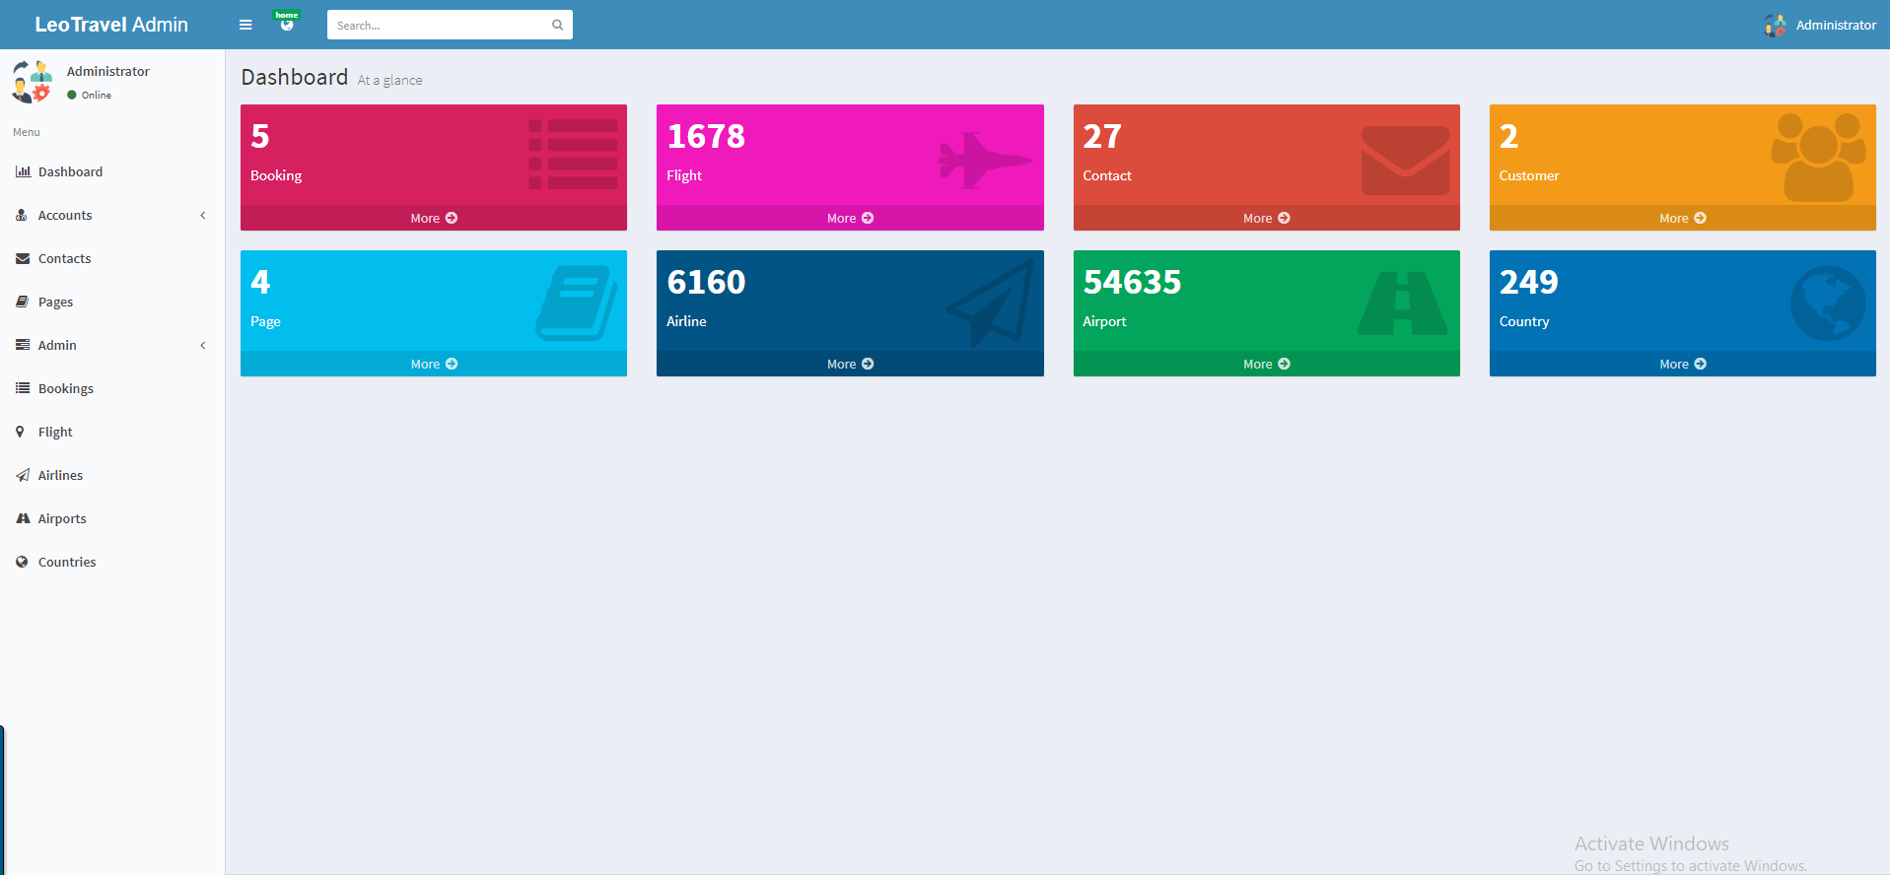Click More on the Flight card
Viewport: 1890px width, 875px height.
(850, 218)
